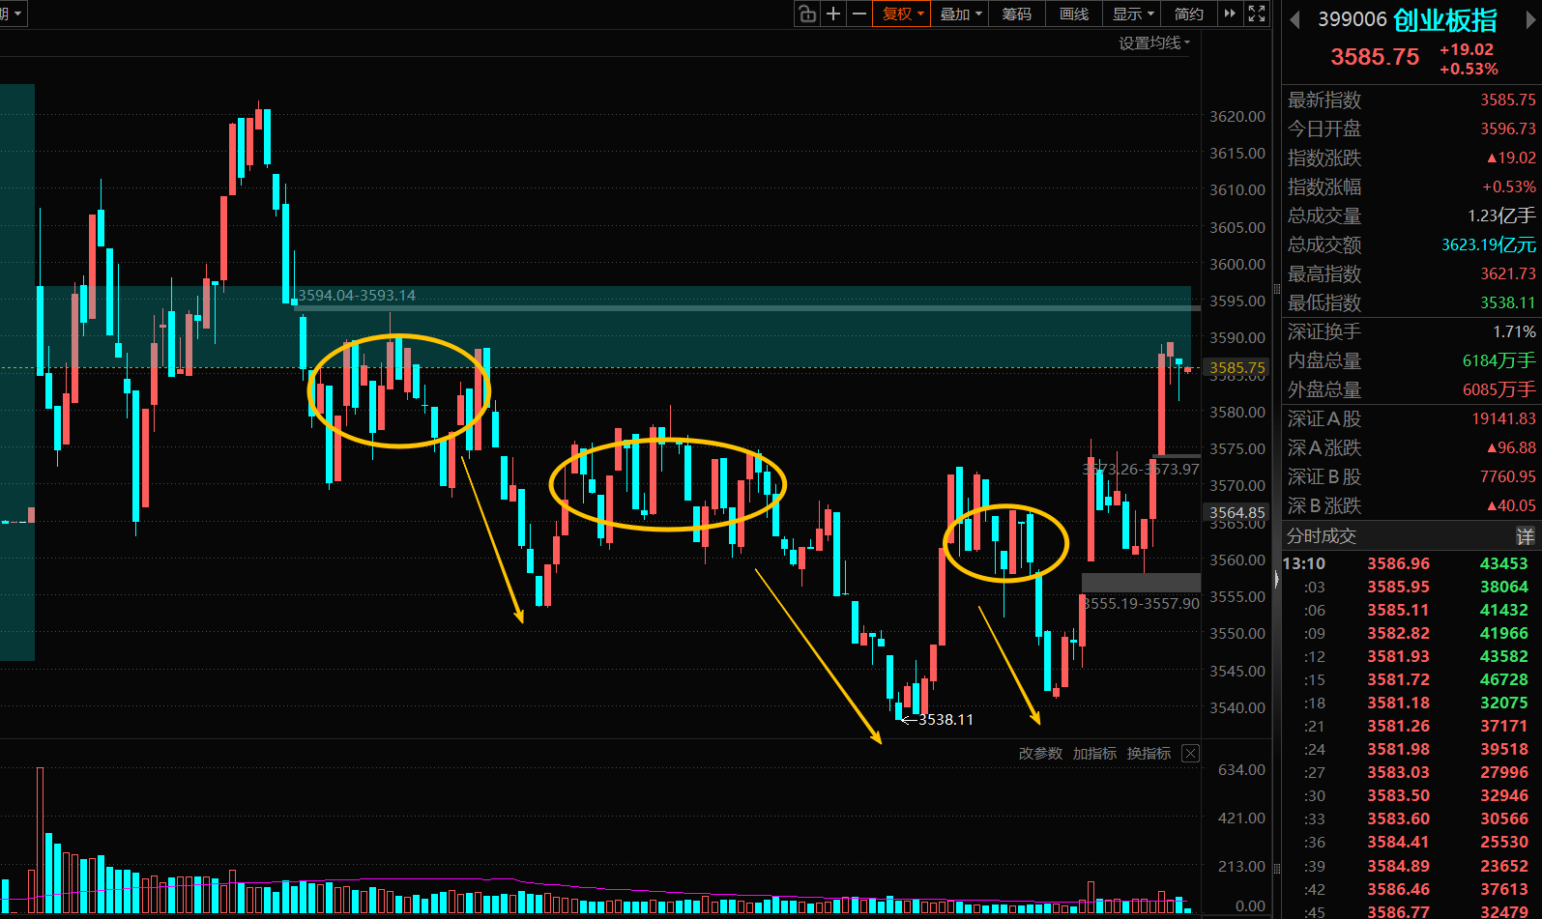Screen dimensions: 1542x919
Task: Click the 分时成交 header
Action: 1322,536
